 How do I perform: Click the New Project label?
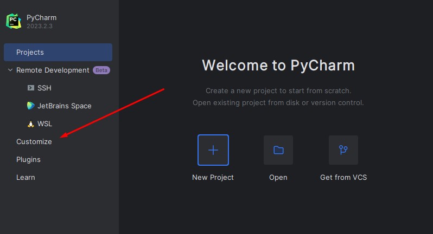point(213,177)
